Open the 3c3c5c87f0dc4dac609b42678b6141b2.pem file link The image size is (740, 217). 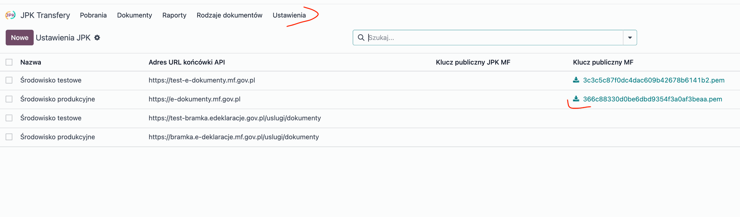(x=654, y=80)
